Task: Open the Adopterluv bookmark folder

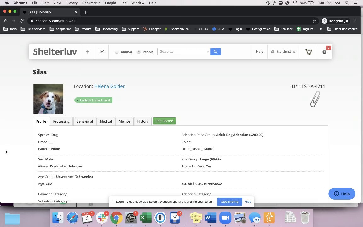Action: pyautogui.click(x=60, y=29)
